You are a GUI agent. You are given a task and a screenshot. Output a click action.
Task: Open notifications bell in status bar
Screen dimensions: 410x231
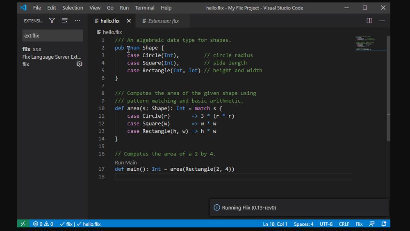(x=384, y=224)
